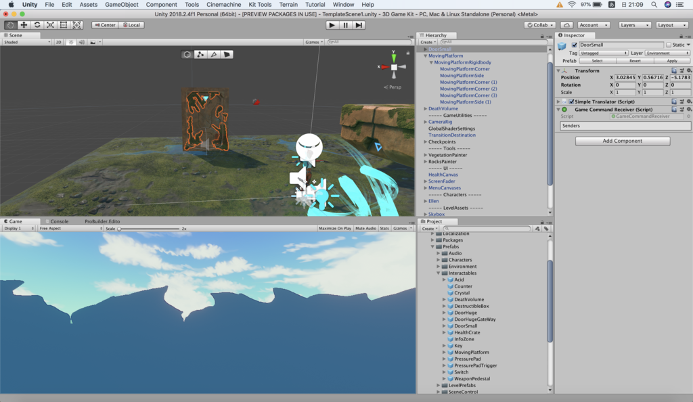Toggle DoorSmall active checkbox
Viewport: 693px width, 402px height.
tap(574, 45)
